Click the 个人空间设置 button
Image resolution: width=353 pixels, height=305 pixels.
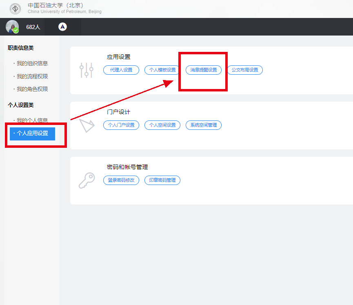click(x=162, y=125)
